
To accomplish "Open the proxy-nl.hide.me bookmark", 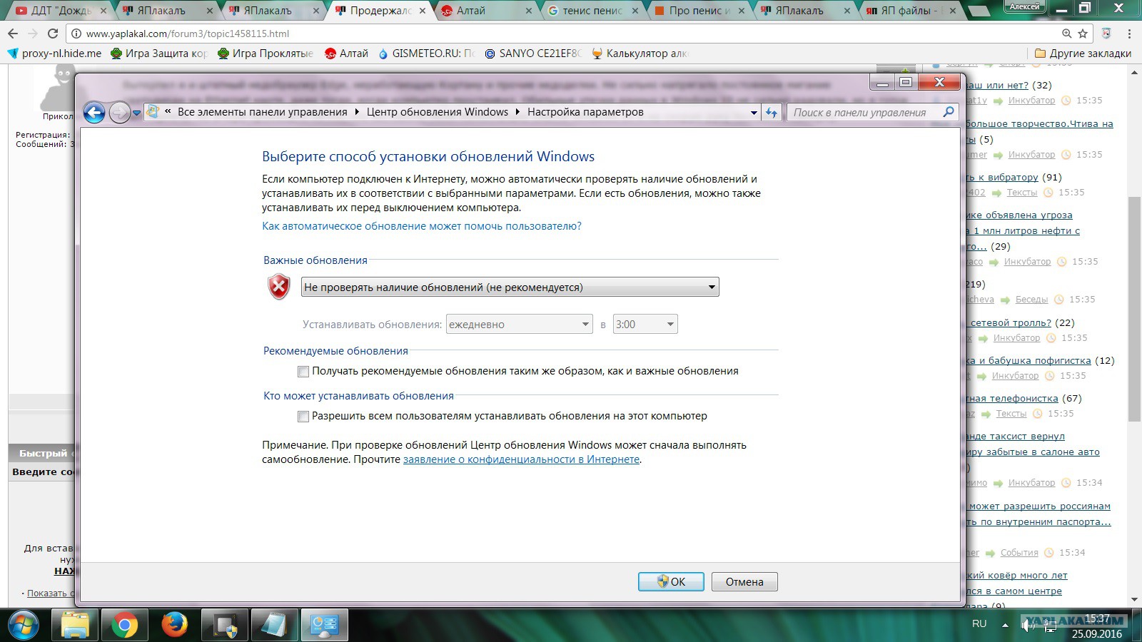I will point(54,53).
